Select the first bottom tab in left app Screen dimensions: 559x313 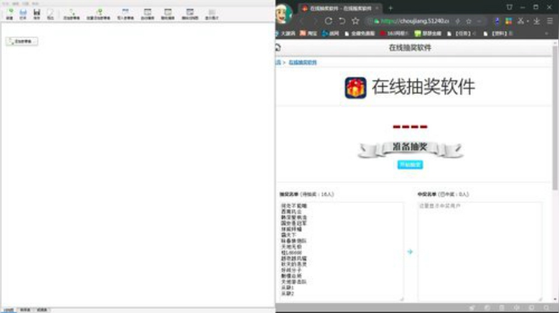[x=9, y=310]
